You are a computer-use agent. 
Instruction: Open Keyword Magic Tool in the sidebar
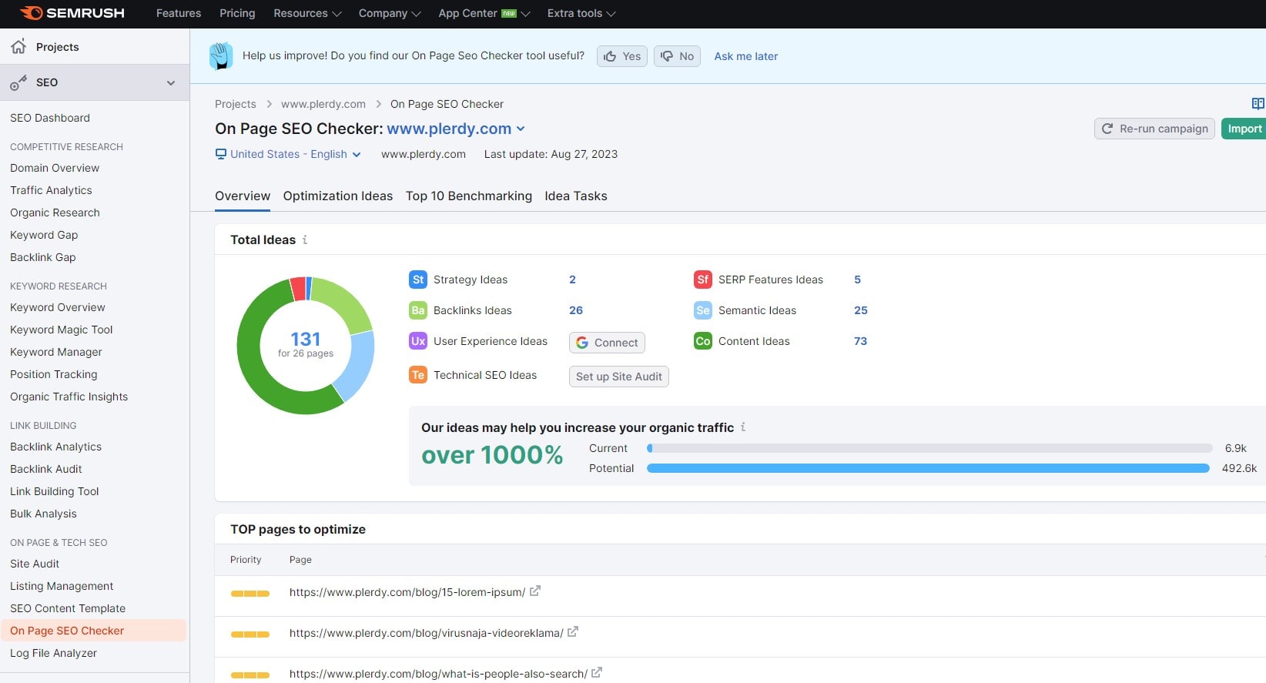point(62,330)
